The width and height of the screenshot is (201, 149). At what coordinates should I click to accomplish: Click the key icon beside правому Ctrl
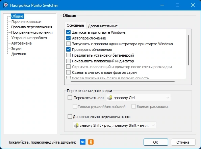tap(110, 98)
